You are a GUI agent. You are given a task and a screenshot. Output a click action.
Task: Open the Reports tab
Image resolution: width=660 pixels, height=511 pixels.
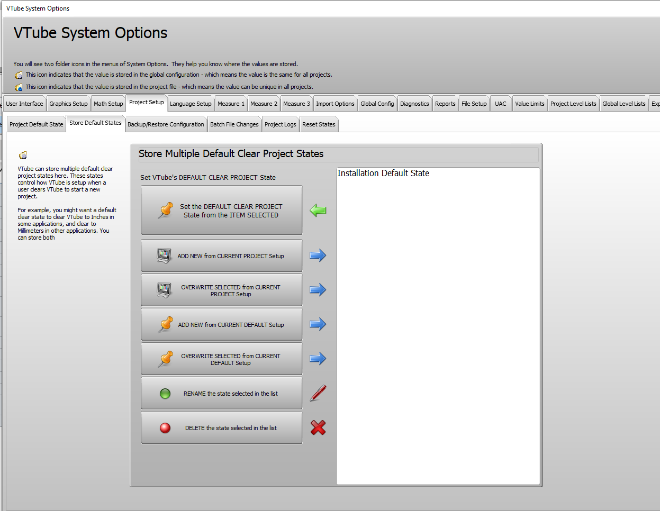click(x=445, y=104)
